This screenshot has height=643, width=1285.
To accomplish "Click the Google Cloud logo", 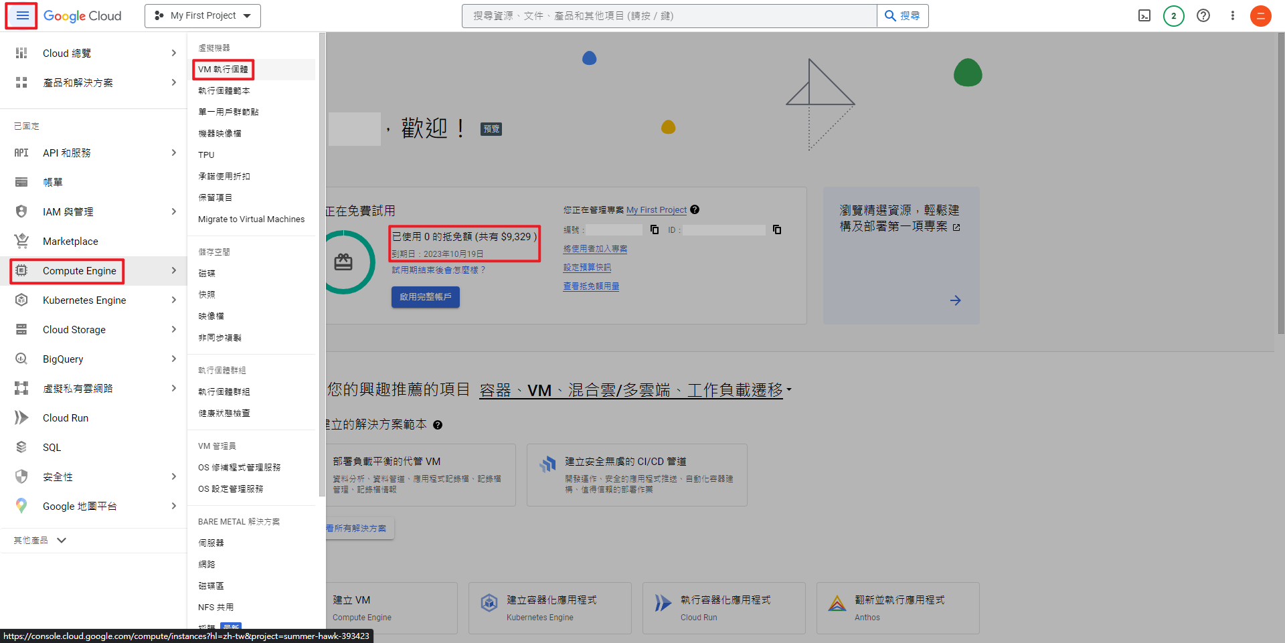I will (82, 15).
